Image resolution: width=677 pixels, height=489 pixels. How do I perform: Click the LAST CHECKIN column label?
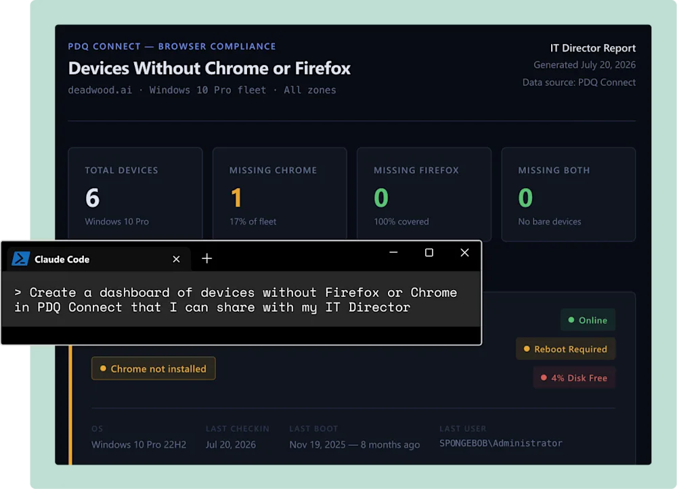tap(238, 429)
